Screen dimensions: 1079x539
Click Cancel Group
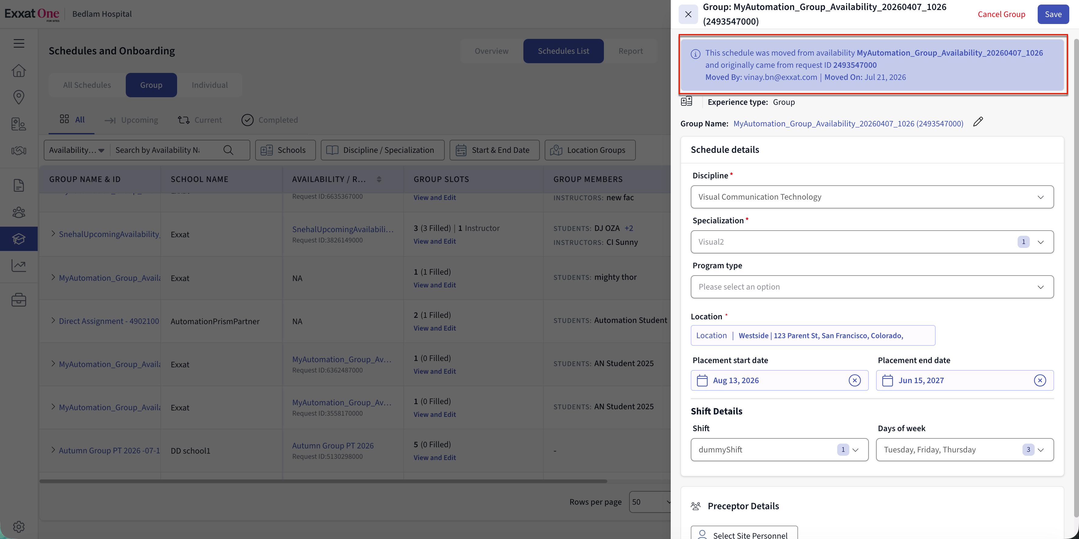[1002, 14]
